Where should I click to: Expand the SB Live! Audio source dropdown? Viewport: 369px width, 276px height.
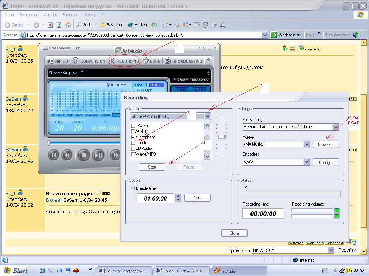[x=207, y=116]
